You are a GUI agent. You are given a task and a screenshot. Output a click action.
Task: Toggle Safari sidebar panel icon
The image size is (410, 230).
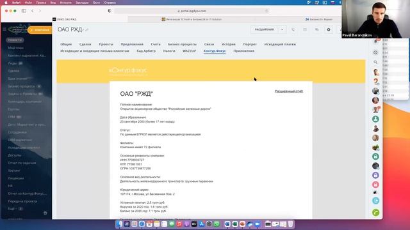point(24,11)
